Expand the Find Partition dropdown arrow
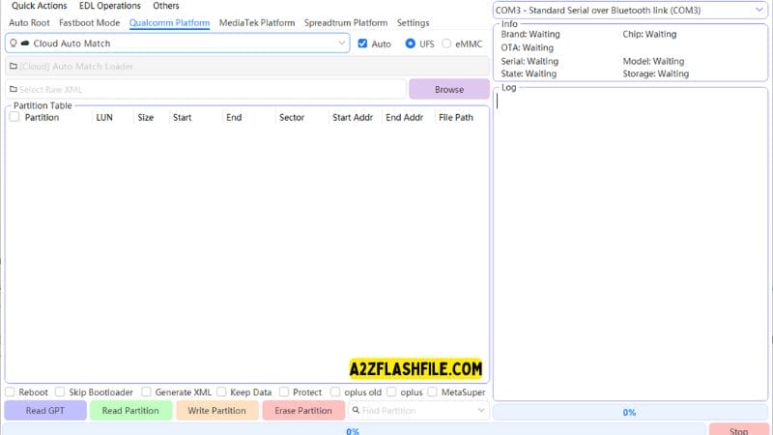 [x=481, y=410]
